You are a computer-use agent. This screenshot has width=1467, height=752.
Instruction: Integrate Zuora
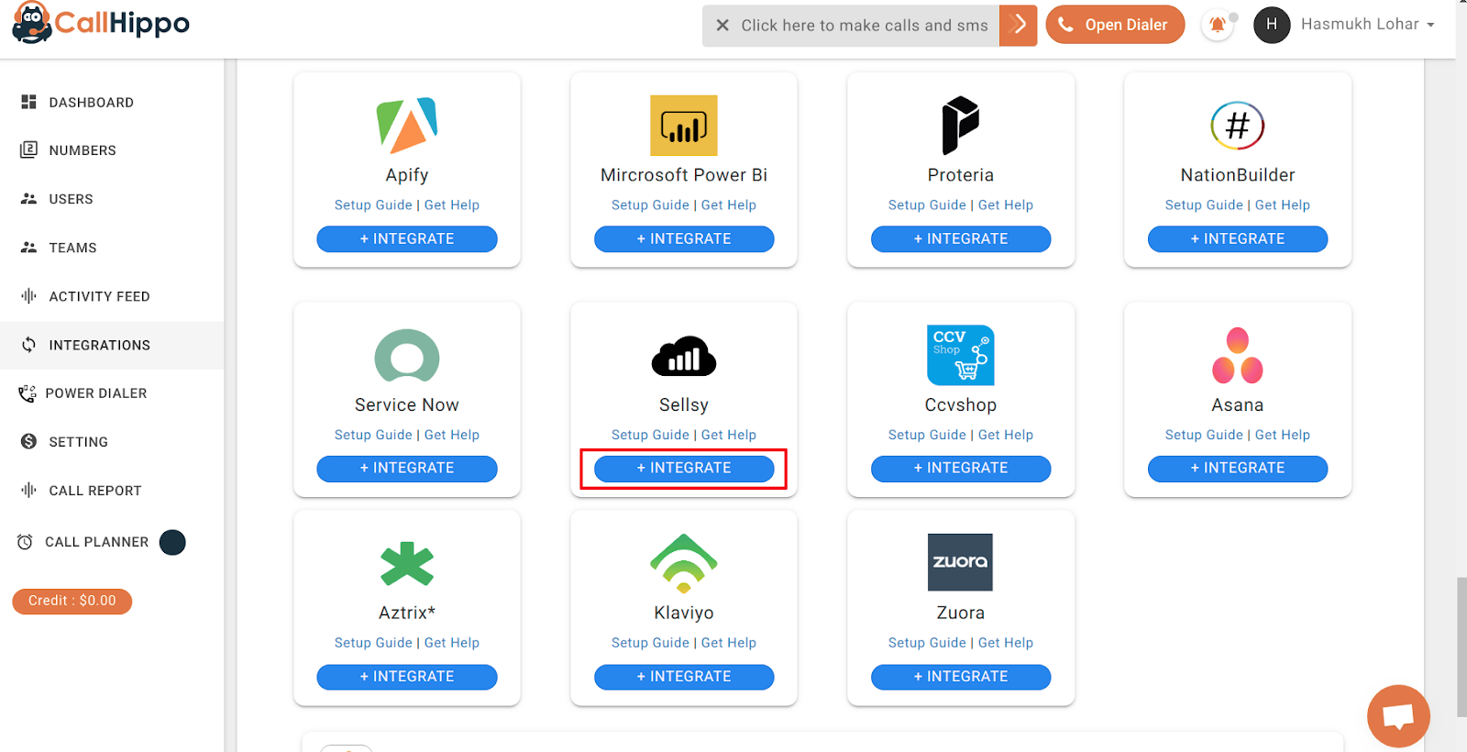961,677
